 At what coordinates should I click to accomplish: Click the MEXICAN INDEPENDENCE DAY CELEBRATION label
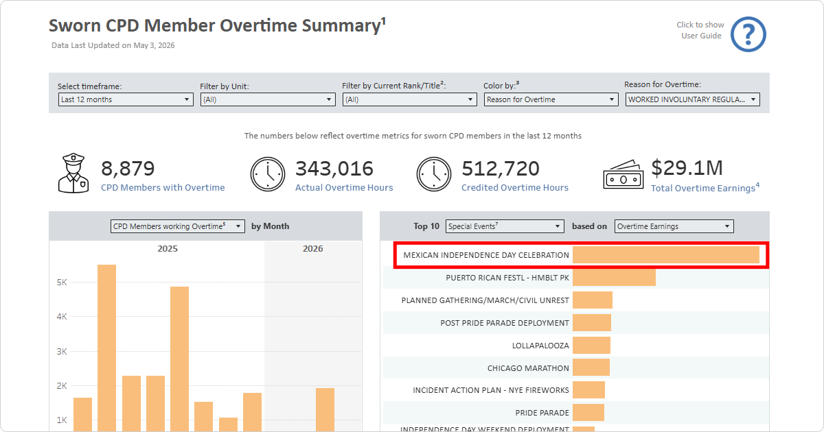pyautogui.click(x=486, y=255)
